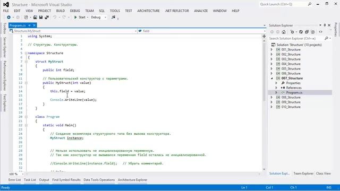Expand the References node under 007_Structure
Screen dimensions: 340x191
(276, 88)
